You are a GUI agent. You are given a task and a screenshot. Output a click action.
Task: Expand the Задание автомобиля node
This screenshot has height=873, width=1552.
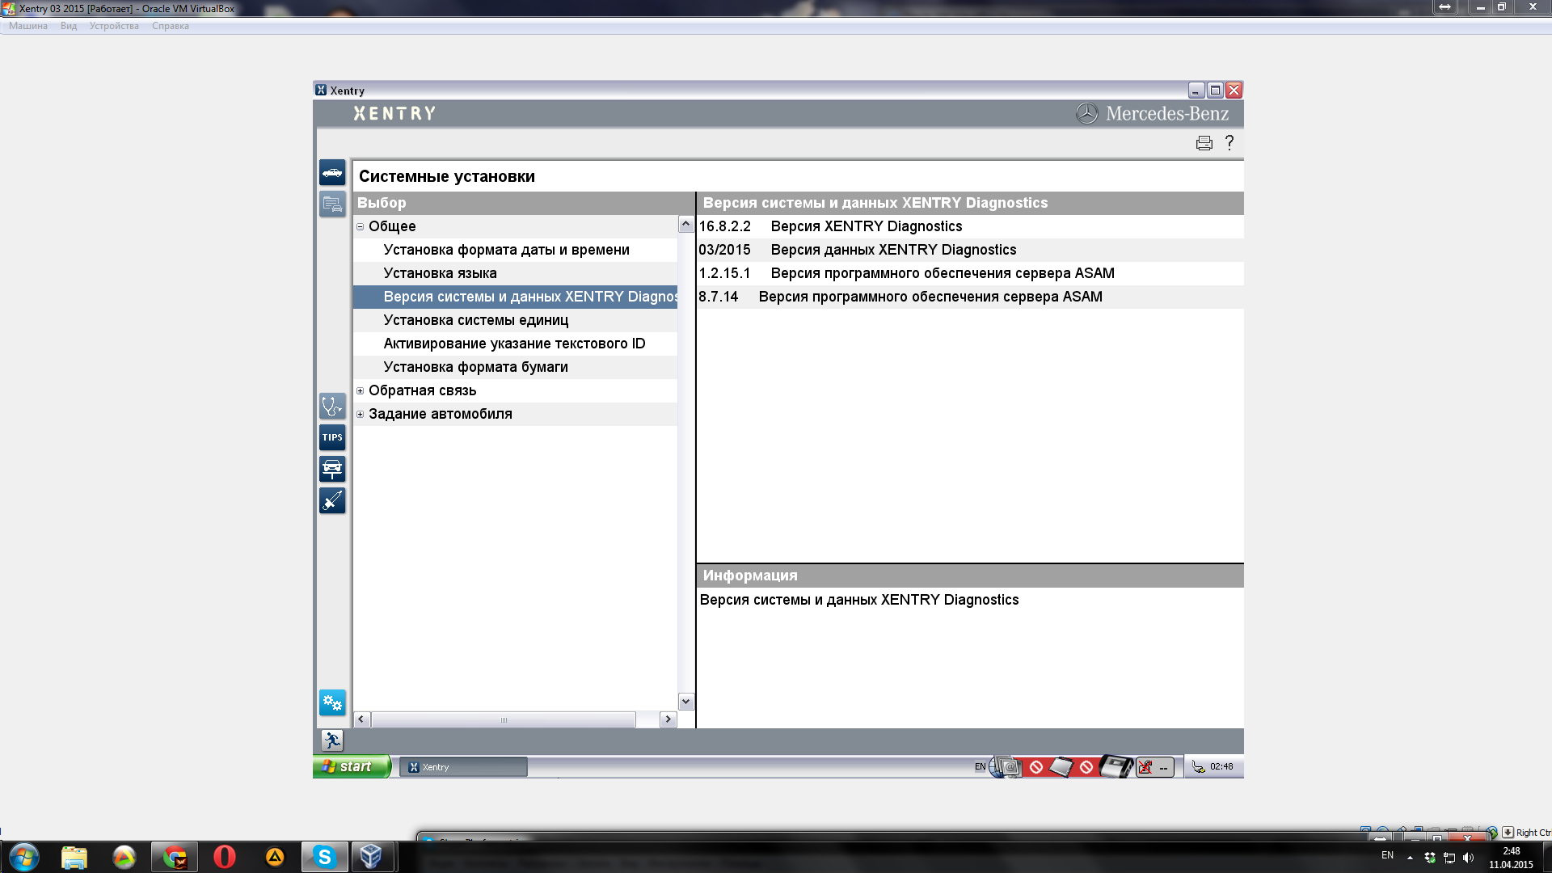361,415
